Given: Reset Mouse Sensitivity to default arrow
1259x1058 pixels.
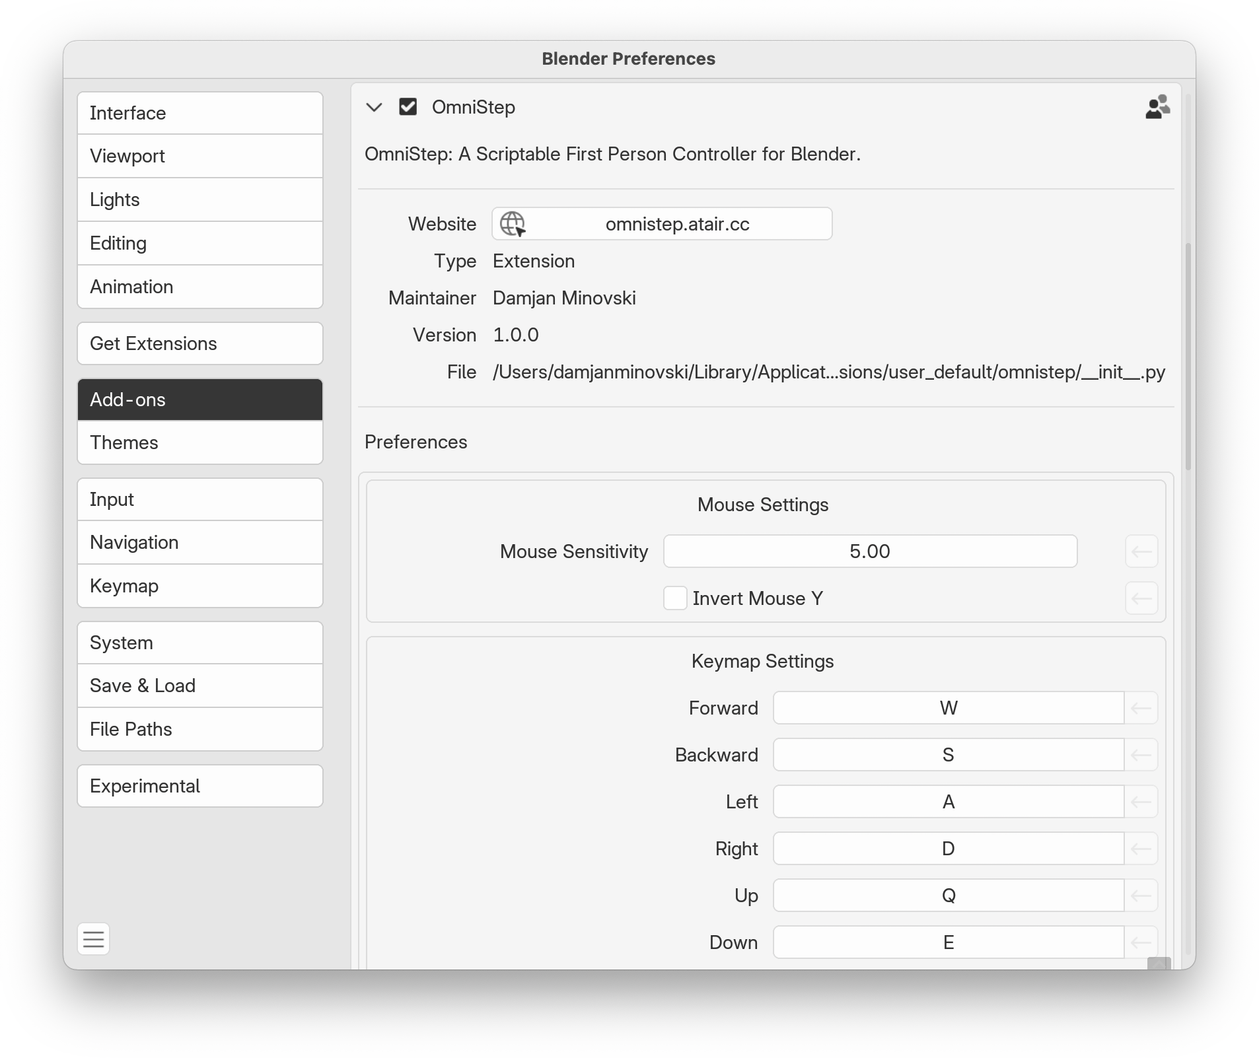Looking at the screenshot, I should tap(1141, 551).
